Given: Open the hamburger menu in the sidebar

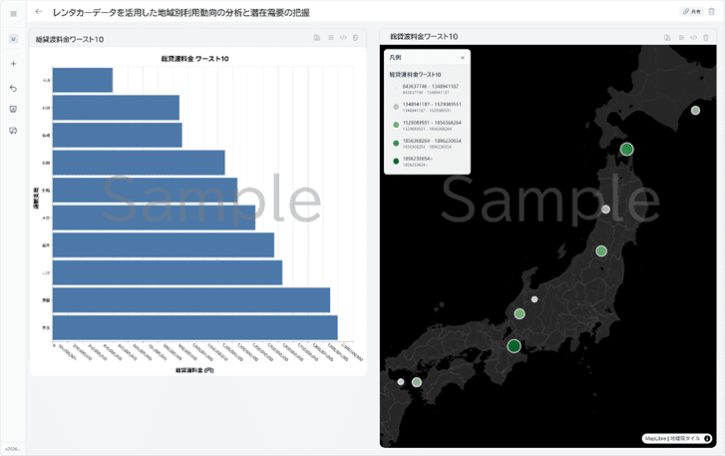Looking at the screenshot, I should [x=13, y=13].
